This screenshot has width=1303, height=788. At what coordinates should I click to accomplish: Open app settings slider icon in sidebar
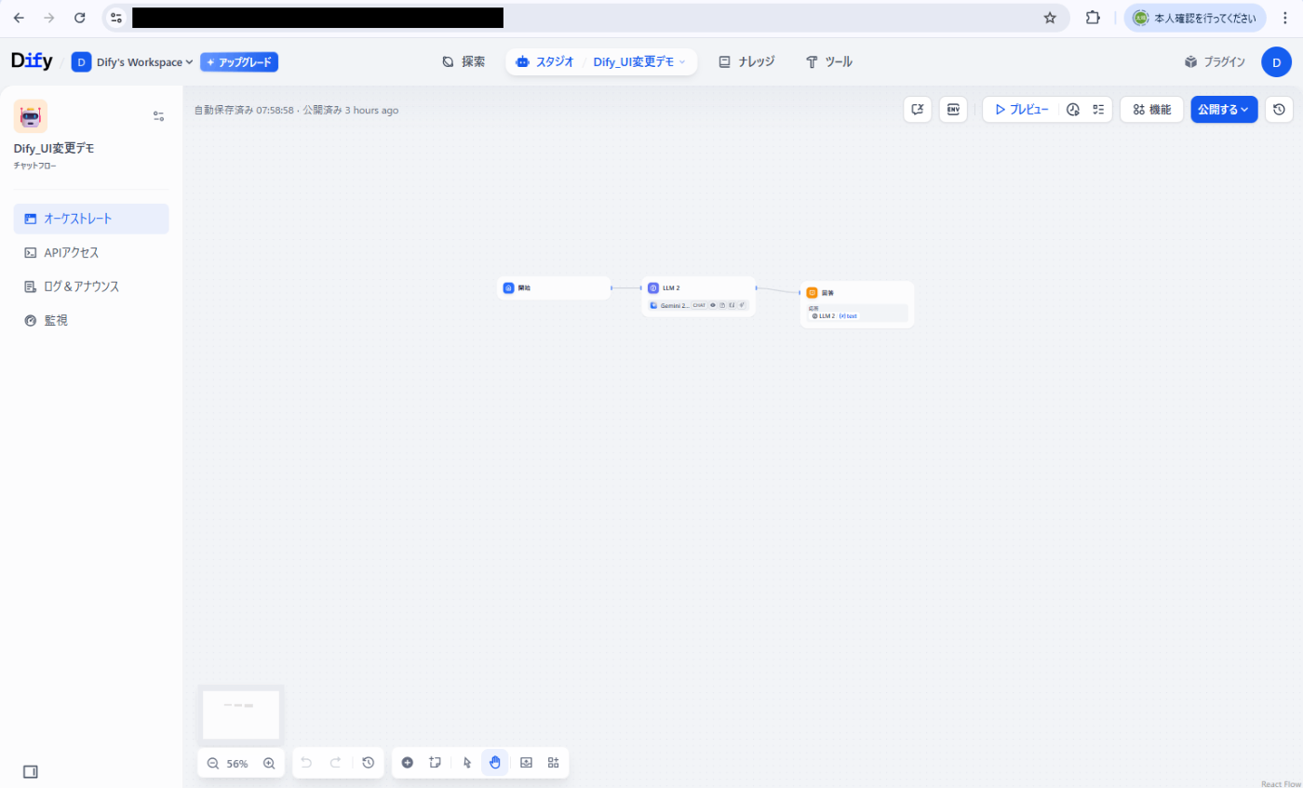[158, 116]
